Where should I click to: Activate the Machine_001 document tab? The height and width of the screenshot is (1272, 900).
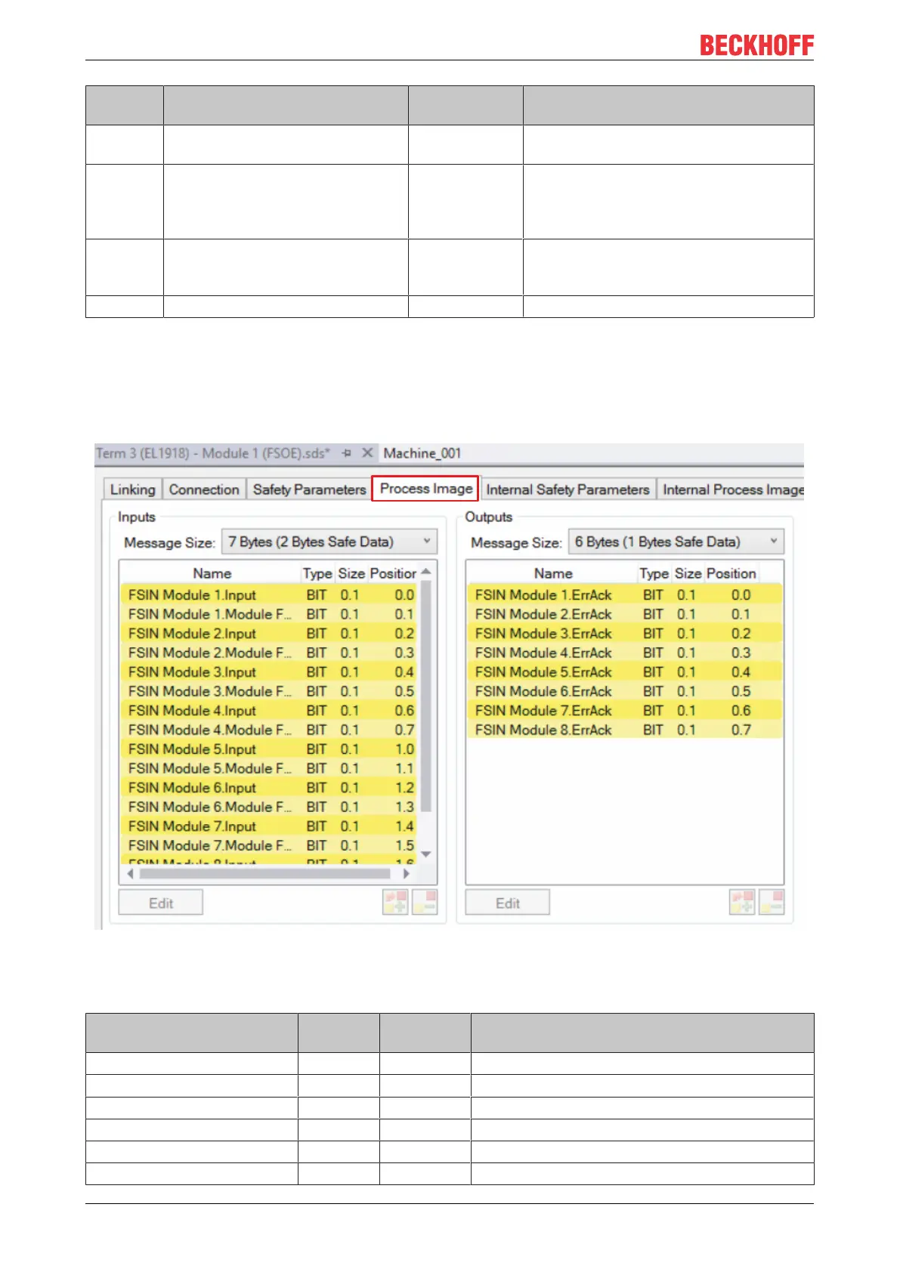click(422, 453)
